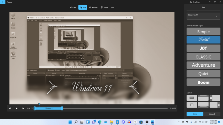This screenshot has width=223, height=125.
Task: Click the start handle of the text clip
Action: click(x=34, y=108)
